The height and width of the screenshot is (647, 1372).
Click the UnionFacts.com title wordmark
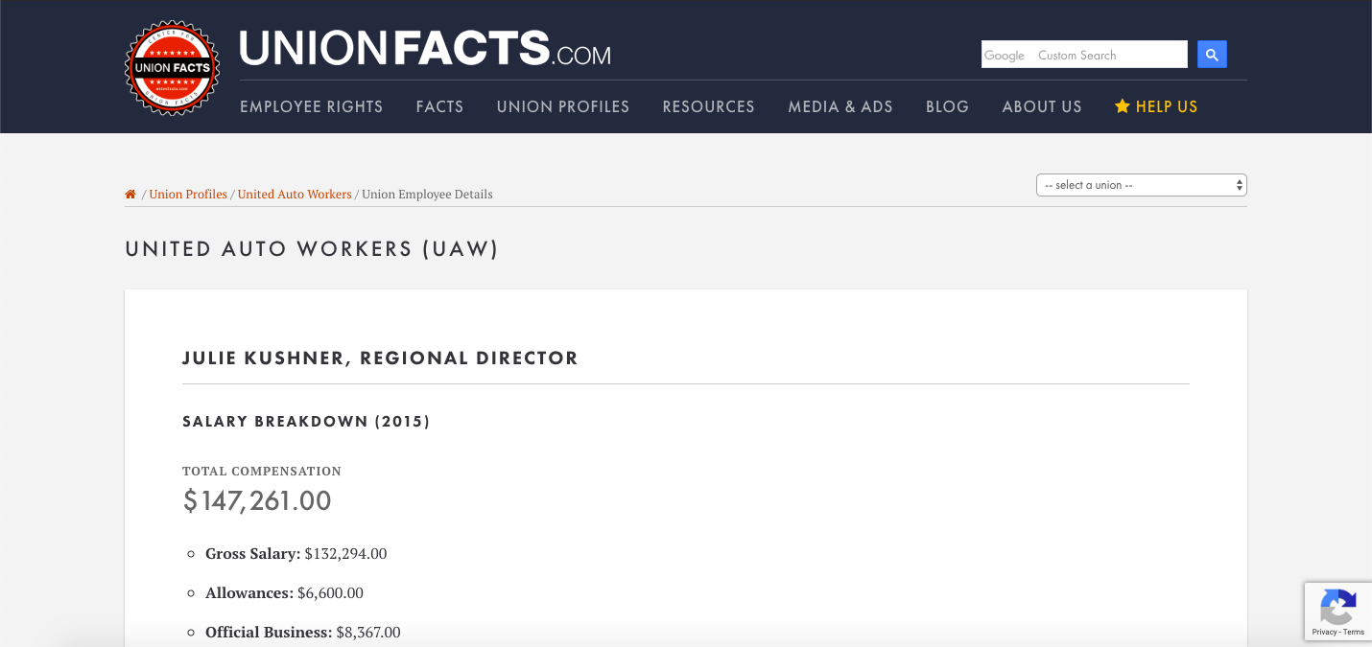[424, 48]
